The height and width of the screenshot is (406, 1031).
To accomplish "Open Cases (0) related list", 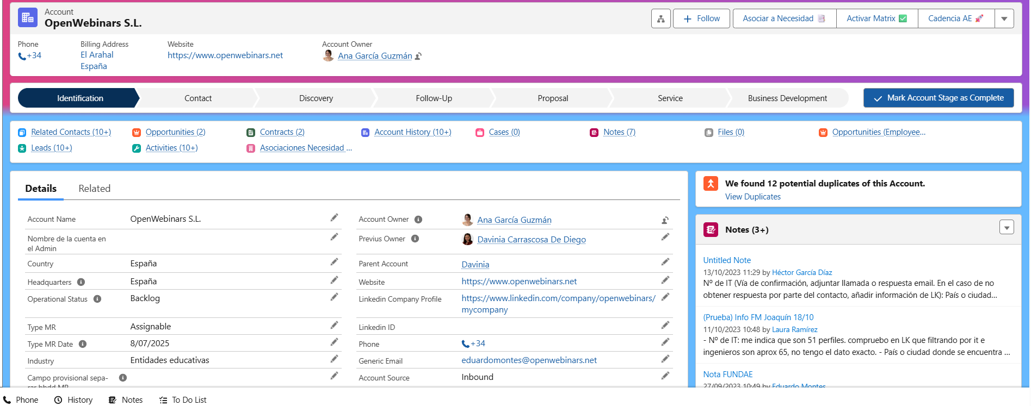I will [x=504, y=132].
